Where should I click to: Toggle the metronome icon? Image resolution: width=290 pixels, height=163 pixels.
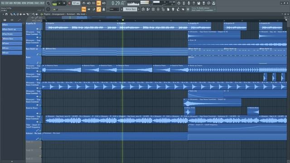pyautogui.click(x=84, y=3)
